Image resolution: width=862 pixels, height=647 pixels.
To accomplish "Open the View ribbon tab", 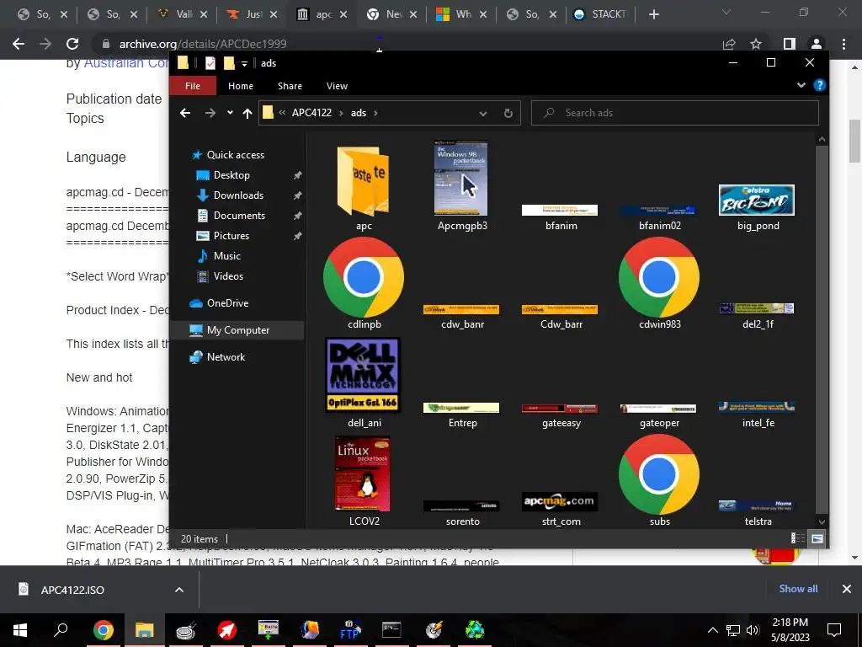I will pyautogui.click(x=337, y=86).
